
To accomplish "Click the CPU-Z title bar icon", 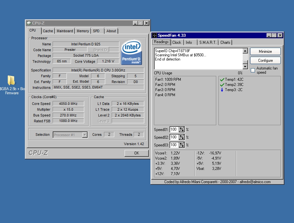I will click(x=29, y=23).
